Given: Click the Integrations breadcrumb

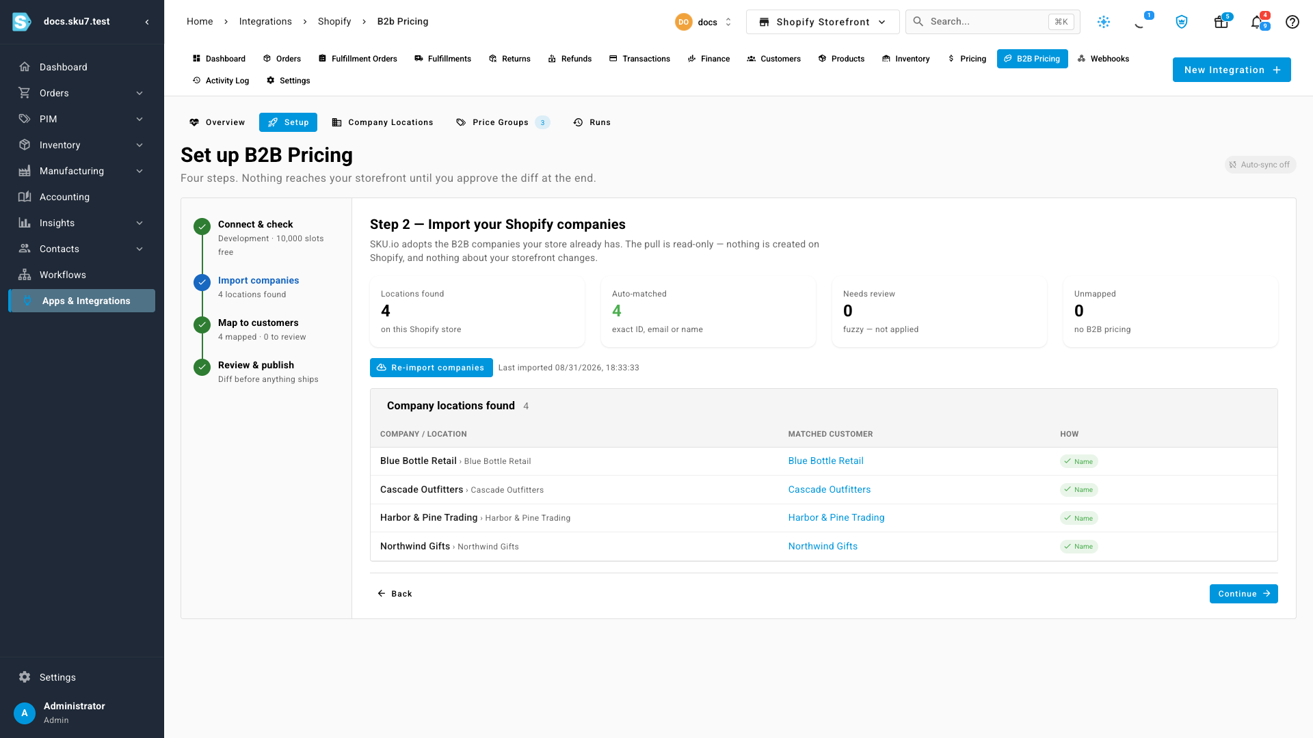Looking at the screenshot, I should (265, 22).
